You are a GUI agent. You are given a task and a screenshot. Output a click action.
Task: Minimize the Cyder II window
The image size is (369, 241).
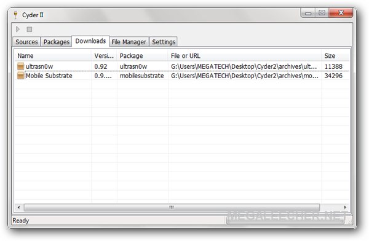308,13
